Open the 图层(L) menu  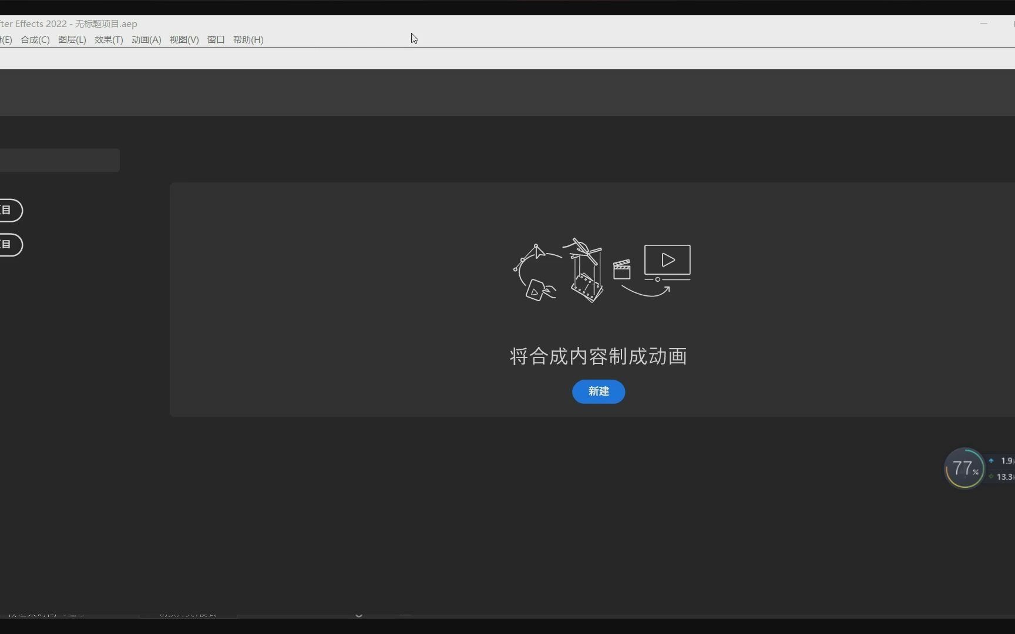coord(72,39)
